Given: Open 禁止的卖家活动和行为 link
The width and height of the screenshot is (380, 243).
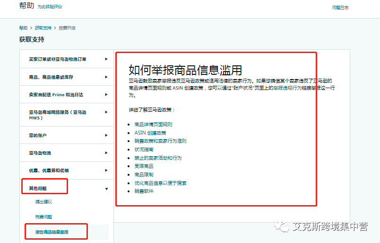Looking at the screenshot, I should pos(158,158).
